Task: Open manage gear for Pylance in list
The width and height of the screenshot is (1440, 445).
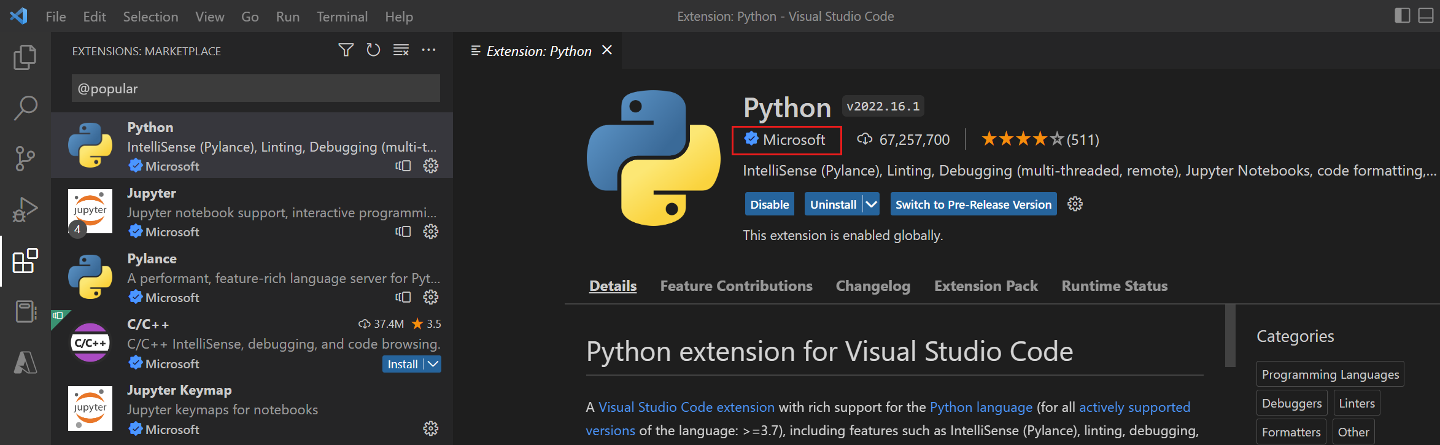Action: pos(431,297)
